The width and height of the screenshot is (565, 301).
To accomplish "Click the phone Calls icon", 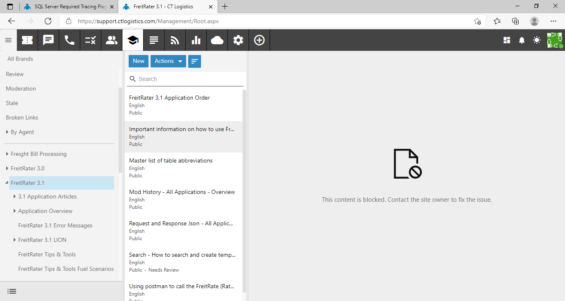I will 69,40.
